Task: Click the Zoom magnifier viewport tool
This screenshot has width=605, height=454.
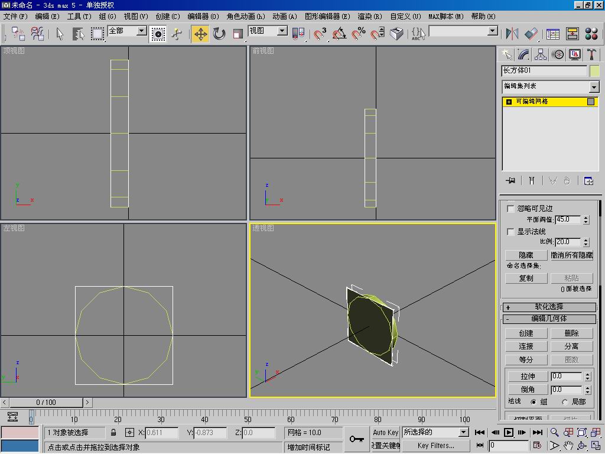Action: [555, 433]
